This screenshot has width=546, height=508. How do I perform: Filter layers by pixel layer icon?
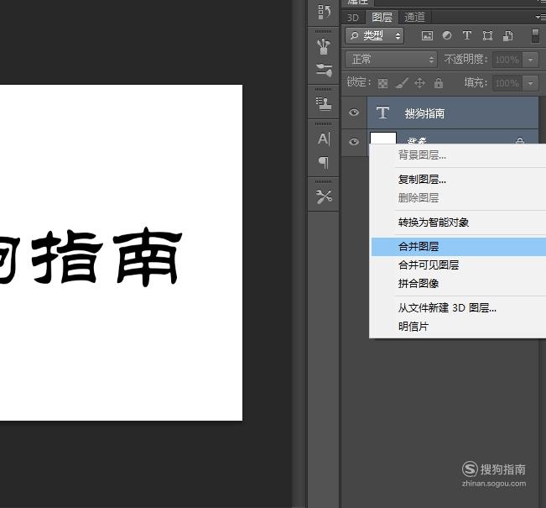click(427, 35)
